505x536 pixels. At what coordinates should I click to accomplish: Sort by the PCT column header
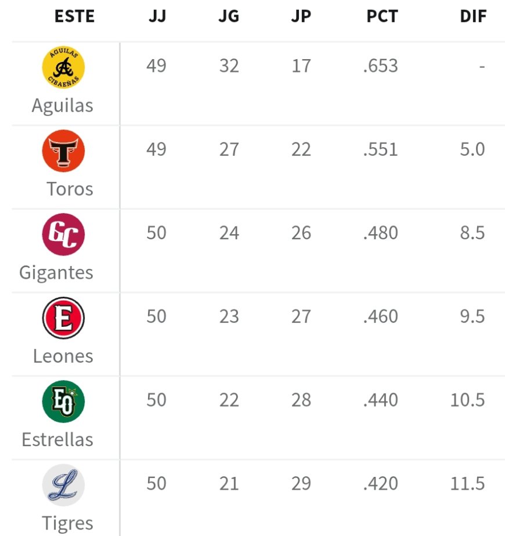pyautogui.click(x=382, y=16)
